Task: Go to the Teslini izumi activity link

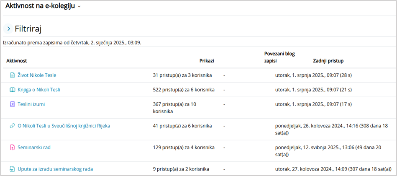Action: (31, 104)
